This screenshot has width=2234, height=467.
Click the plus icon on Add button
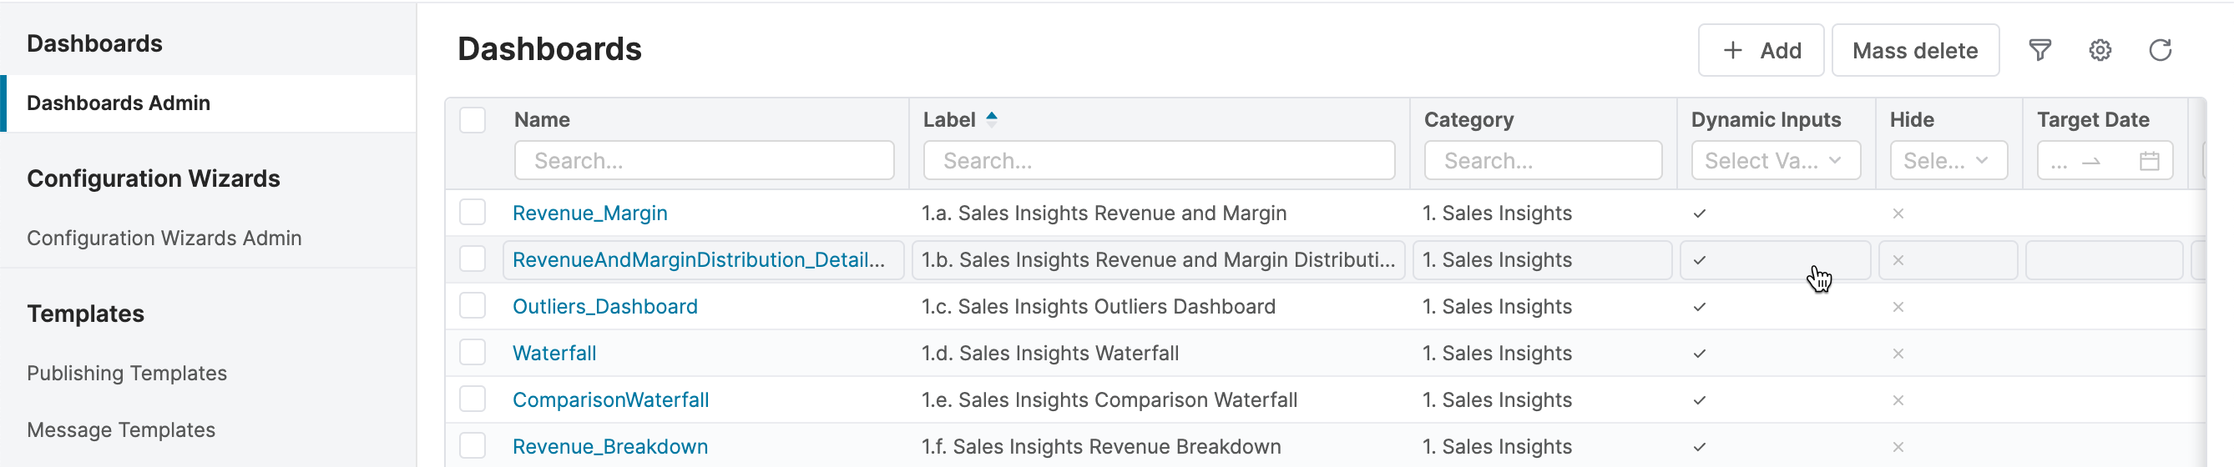click(x=1732, y=50)
